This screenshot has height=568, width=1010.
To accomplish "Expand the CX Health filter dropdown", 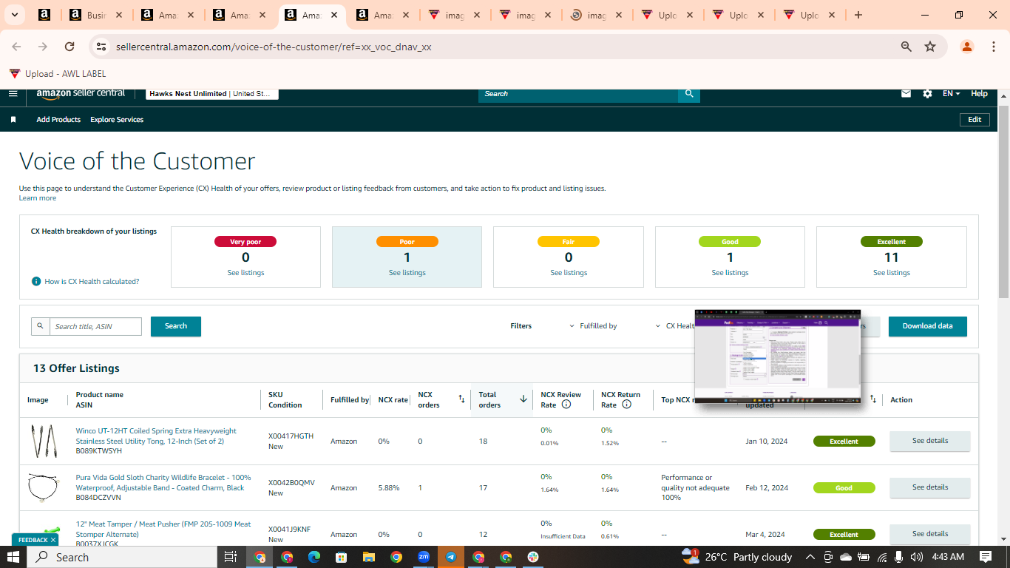I will 676,326.
